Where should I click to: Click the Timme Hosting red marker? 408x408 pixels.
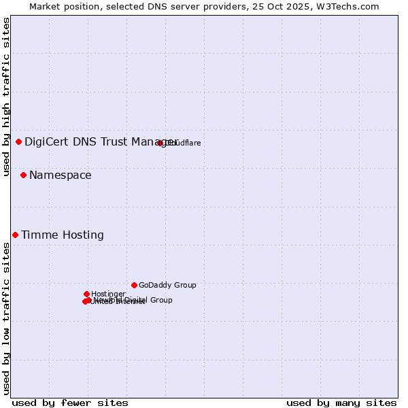coord(15,235)
